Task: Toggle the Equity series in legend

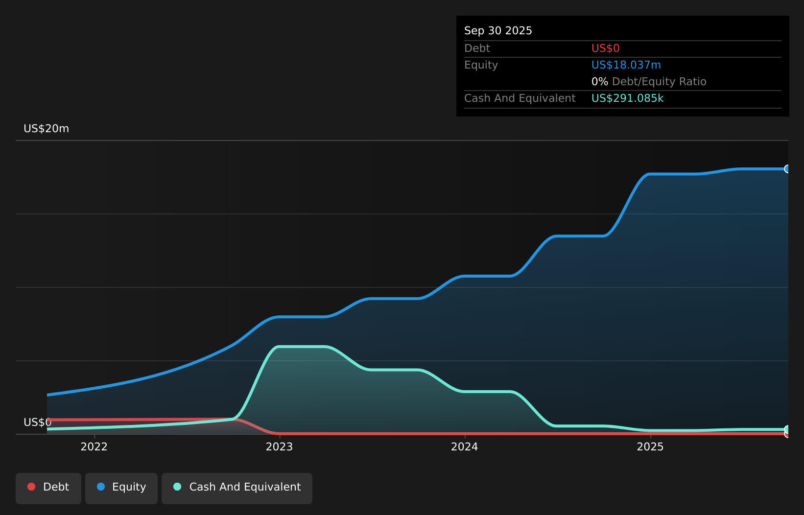Action: tap(121, 488)
